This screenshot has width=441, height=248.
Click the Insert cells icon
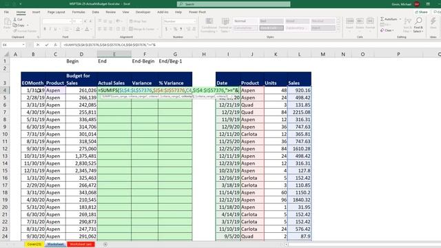coord(349,21)
